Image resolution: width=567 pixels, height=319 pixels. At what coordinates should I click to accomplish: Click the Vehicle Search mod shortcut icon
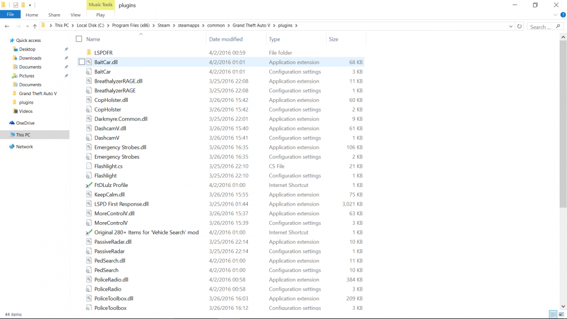[x=88, y=232]
